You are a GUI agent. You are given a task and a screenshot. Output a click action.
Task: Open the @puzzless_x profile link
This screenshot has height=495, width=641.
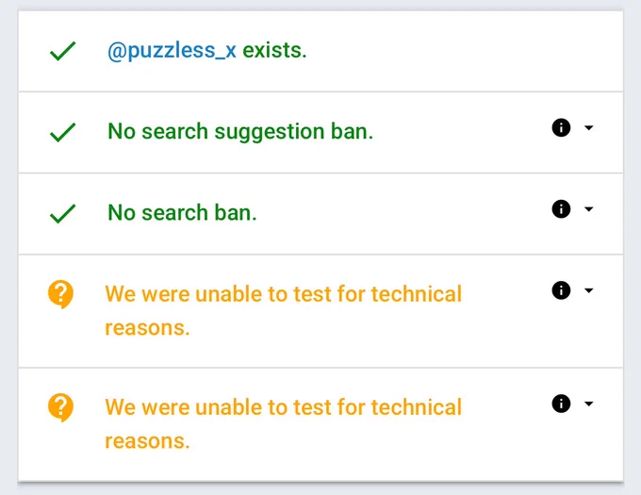[172, 51]
